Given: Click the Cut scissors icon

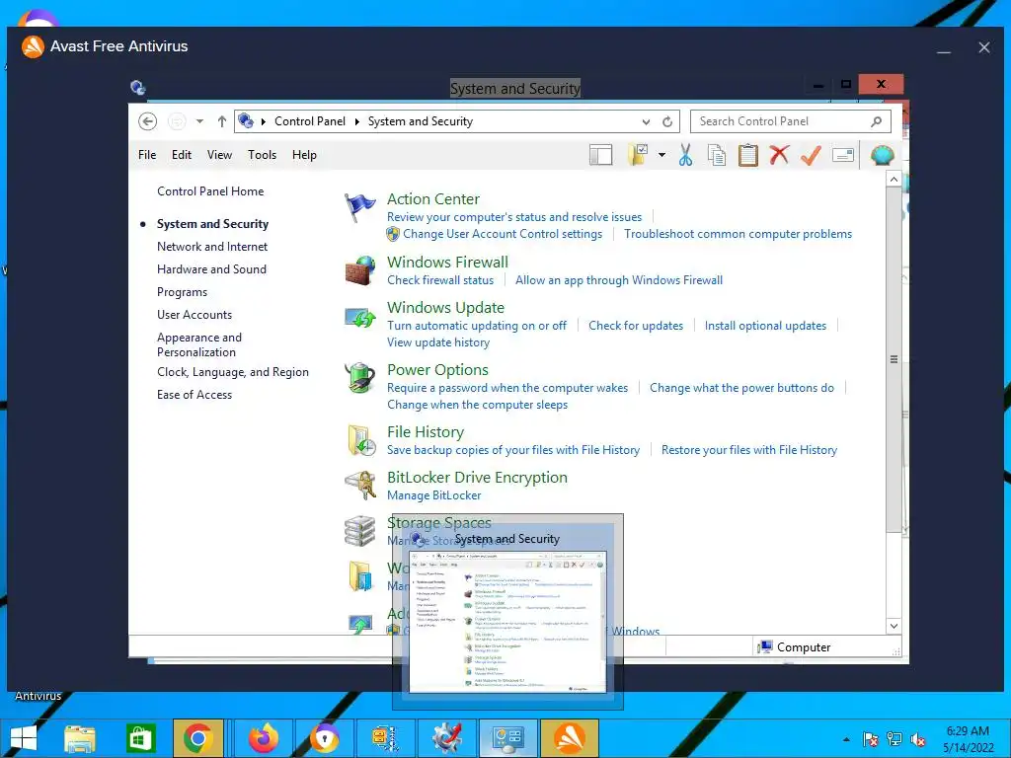Looking at the screenshot, I should pos(685,155).
